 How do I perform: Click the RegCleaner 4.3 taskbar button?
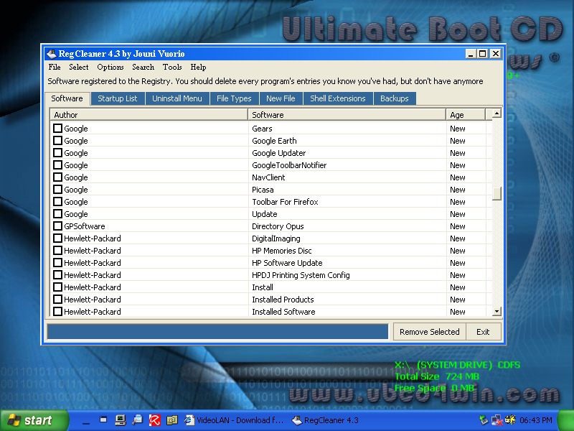coord(326,420)
